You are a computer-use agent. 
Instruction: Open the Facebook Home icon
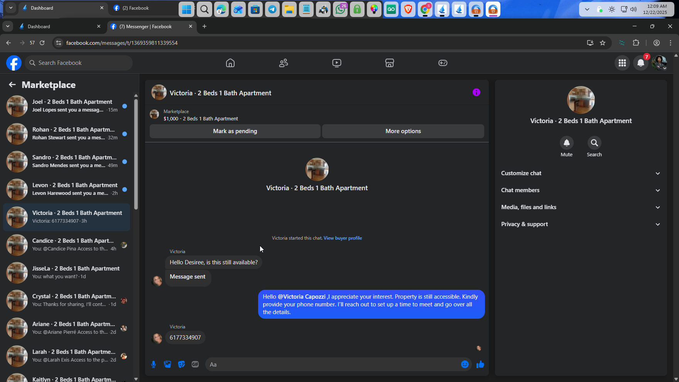[230, 63]
